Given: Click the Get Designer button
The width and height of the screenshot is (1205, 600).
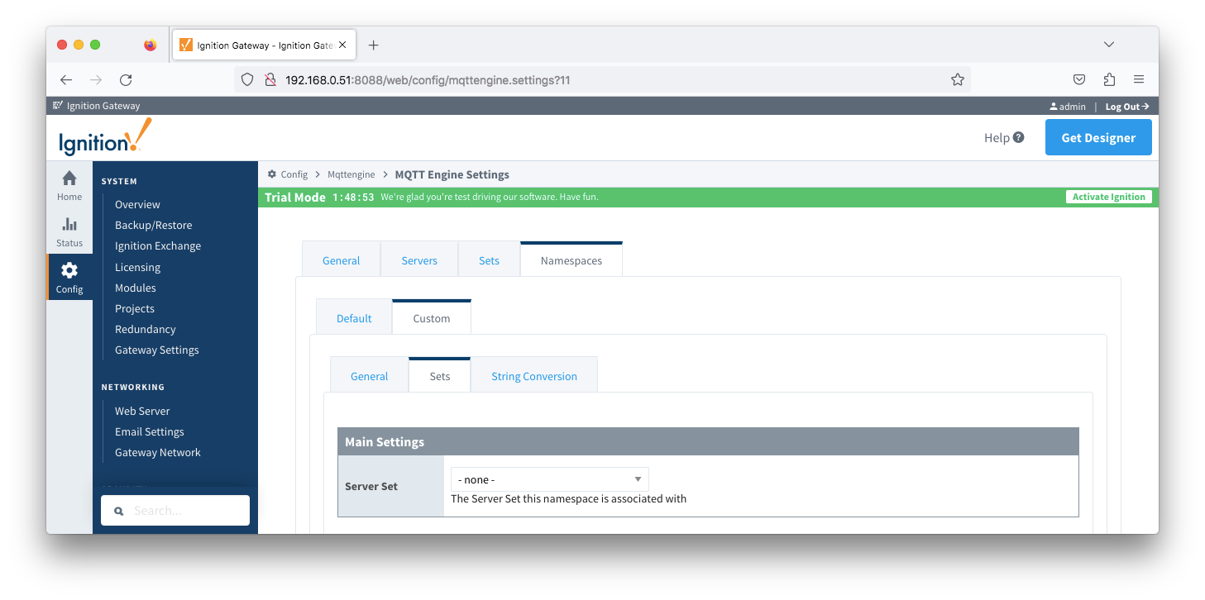Looking at the screenshot, I should pyautogui.click(x=1098, y=137).
